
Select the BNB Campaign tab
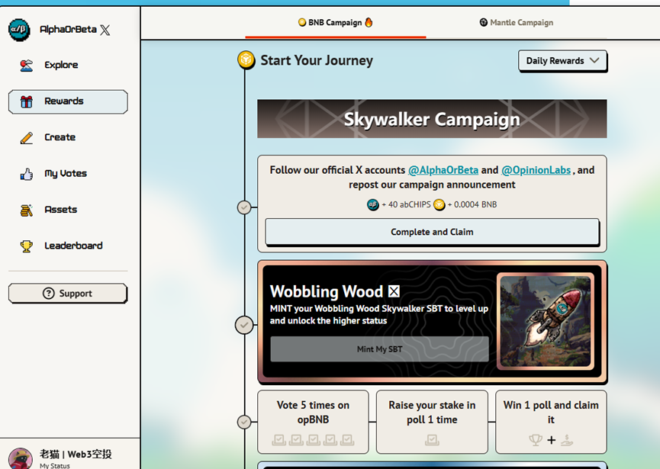tap(335, 23)
